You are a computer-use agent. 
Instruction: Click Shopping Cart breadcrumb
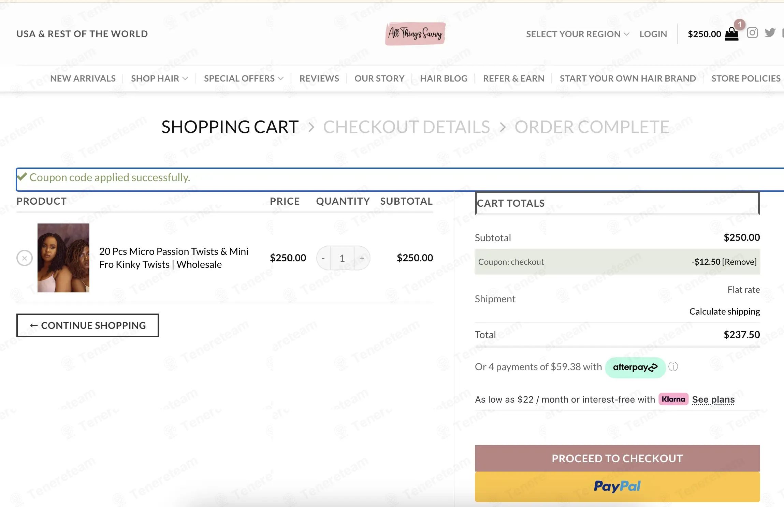[x=230, y=127]
